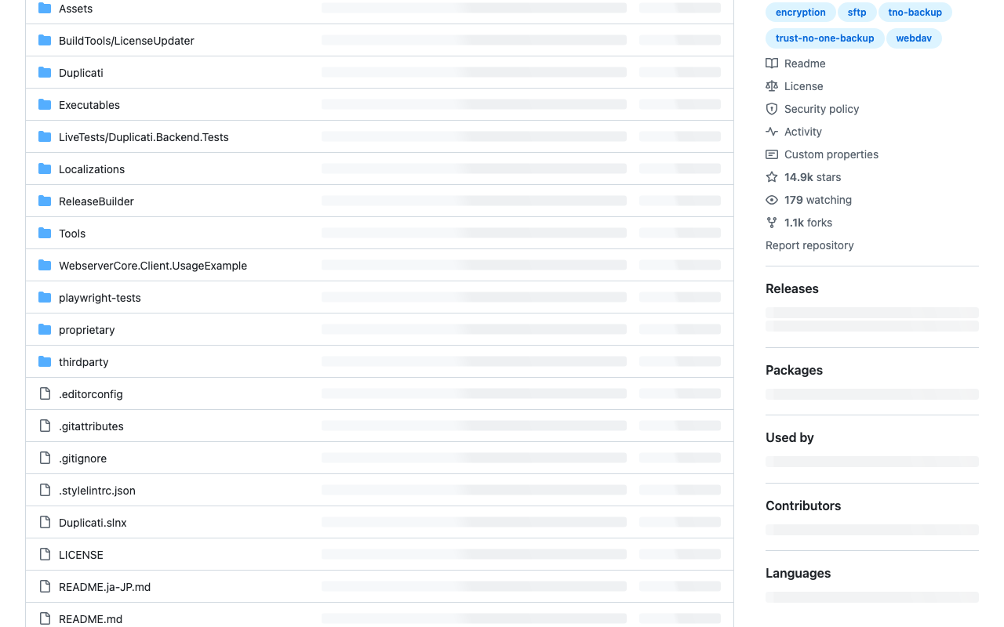Open the Releases heading link
1004x627 pixels.
(792, 288)
